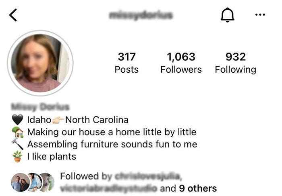282x196 pixels.
Task: Open the three-dots more options menu
Action: [260, 14]
